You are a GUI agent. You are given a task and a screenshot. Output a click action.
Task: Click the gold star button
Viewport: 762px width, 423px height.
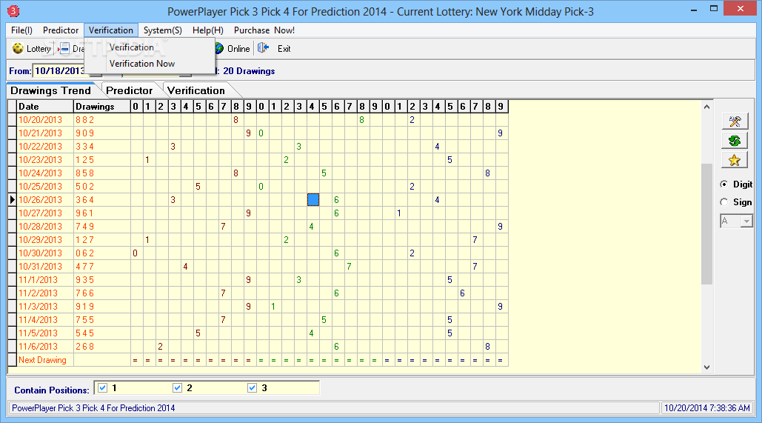click(735, 160)
